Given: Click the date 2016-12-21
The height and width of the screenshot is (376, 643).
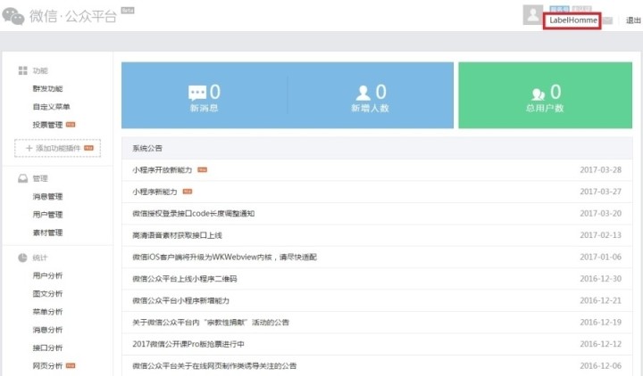Looking at the screenshot, I should click(600, 300).
